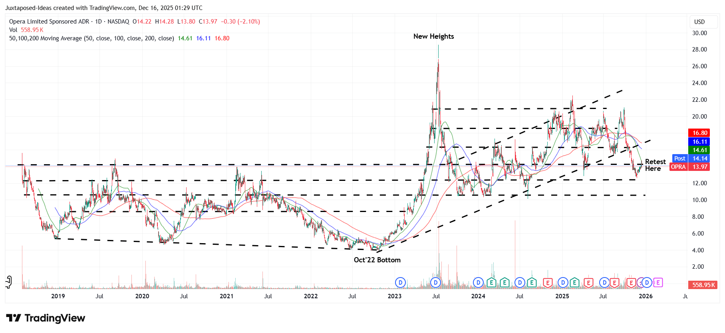Open the future pink earnings marker after 2026
Screen dimensions: 725x333
pyautogui.click(x=658, y=283)
